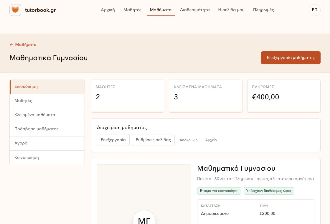Click the tutorbook.gr heart logo icon
Image resolution: width=330 pixels, height=224 pixels.
15,10
